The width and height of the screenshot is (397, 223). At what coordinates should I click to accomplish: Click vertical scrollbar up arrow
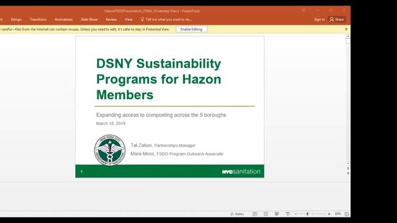tap(348, 37)
